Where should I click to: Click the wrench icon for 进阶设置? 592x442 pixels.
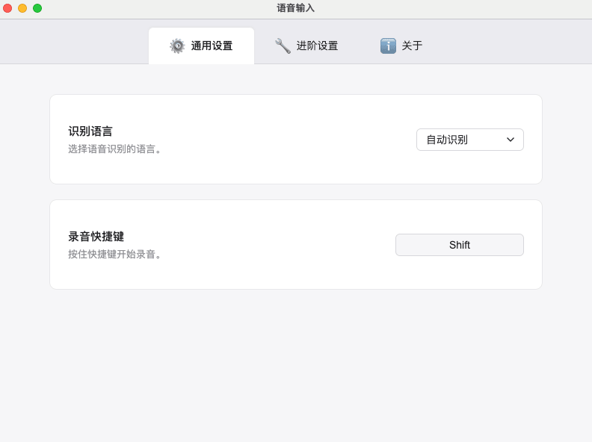(x=283, y=46)
